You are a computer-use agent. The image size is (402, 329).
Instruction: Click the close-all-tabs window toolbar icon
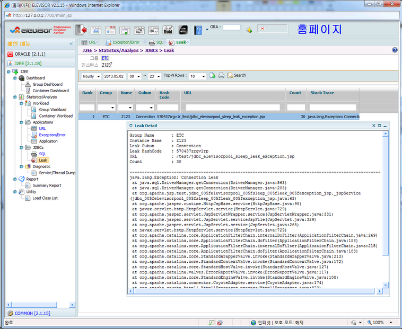(110, 30)
